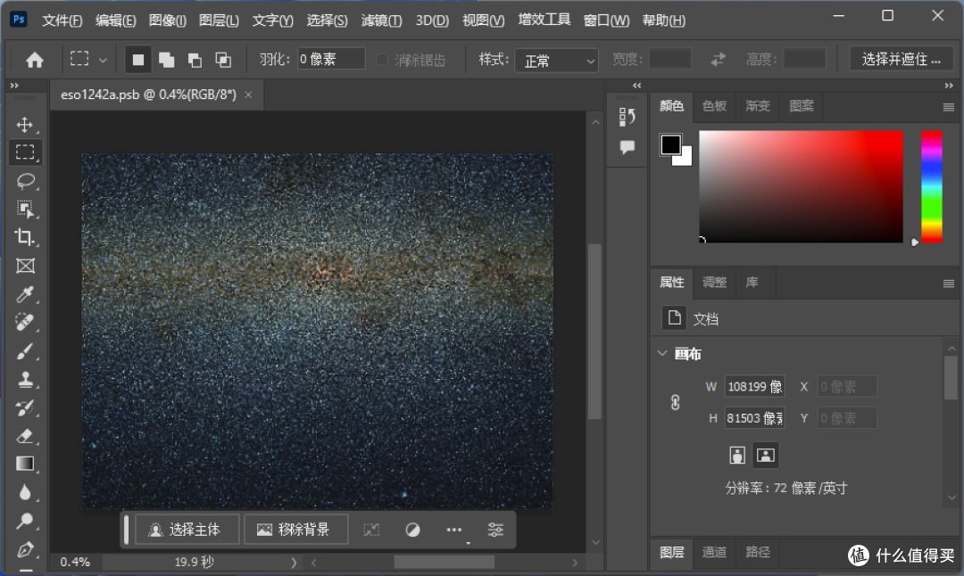Select the Crop tool
Screen dimensions: 964x576
(x=25, y=238)
